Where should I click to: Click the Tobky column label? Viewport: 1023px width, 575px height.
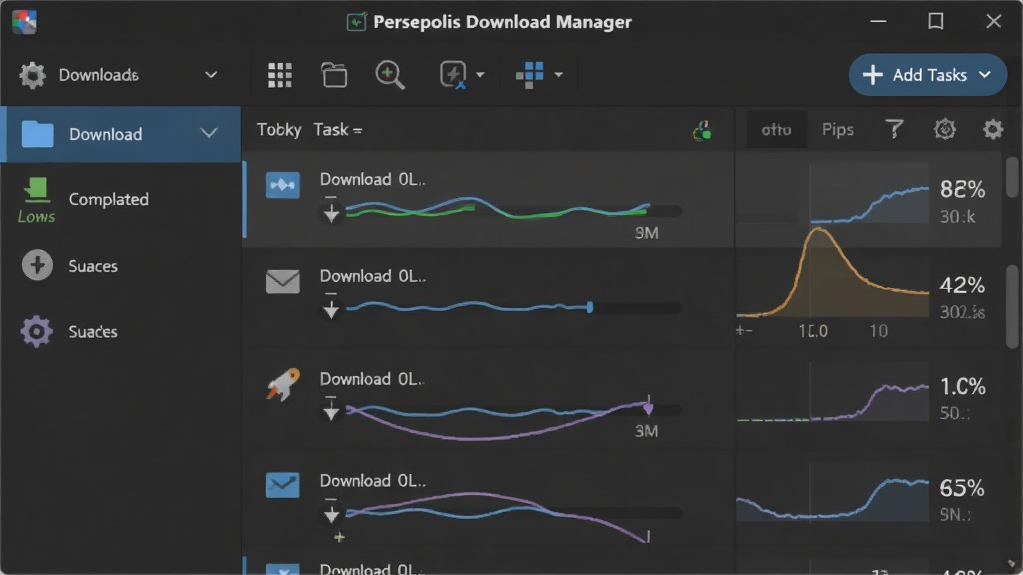(x=279, y=129)
